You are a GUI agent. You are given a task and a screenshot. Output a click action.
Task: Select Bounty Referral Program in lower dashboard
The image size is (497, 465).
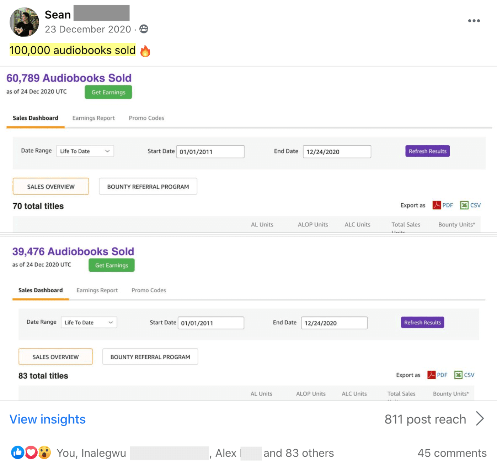coord(150,357)
